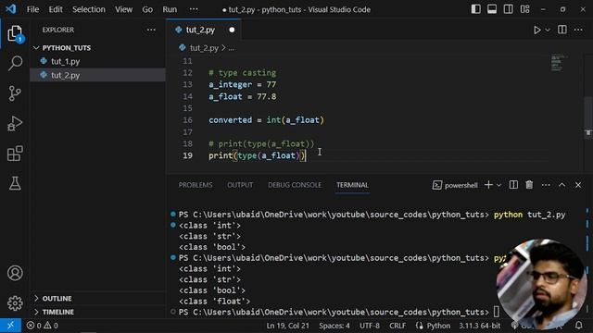Open Customize Layout icon
593x333 pixels.
point(525,9)
